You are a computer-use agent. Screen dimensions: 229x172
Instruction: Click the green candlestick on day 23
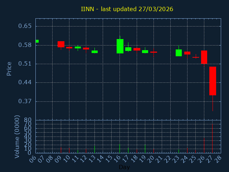(x=179, y=53)
